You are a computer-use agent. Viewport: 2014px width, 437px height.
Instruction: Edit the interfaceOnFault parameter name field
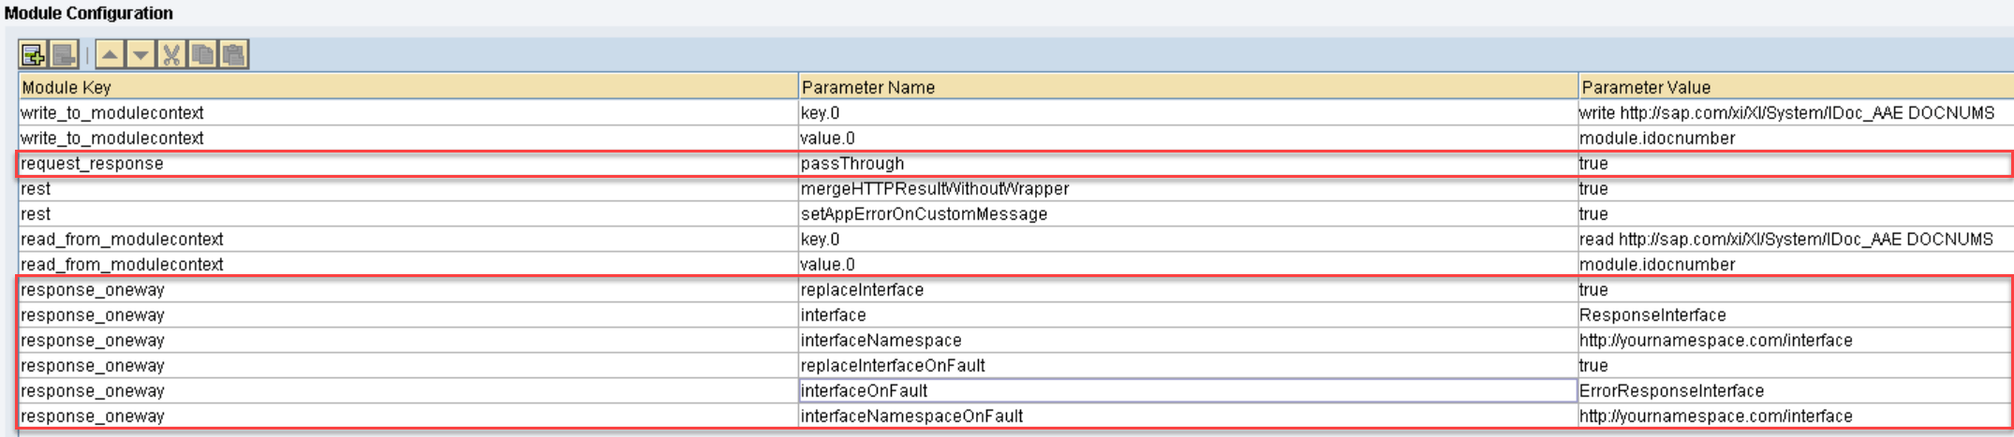pos(1188,391)
